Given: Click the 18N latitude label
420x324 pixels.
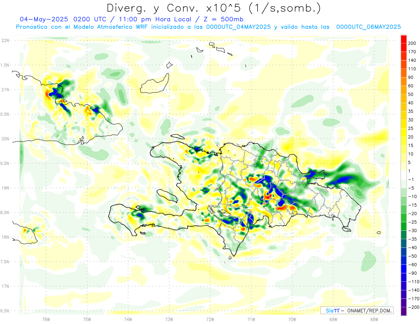Looking at the screenshot, I should [x=5, y=237].
